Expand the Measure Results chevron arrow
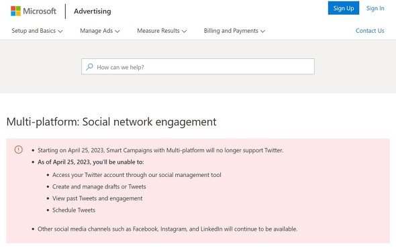The width and height of the screenshot is (396, 248). click(x=184, y=32)
